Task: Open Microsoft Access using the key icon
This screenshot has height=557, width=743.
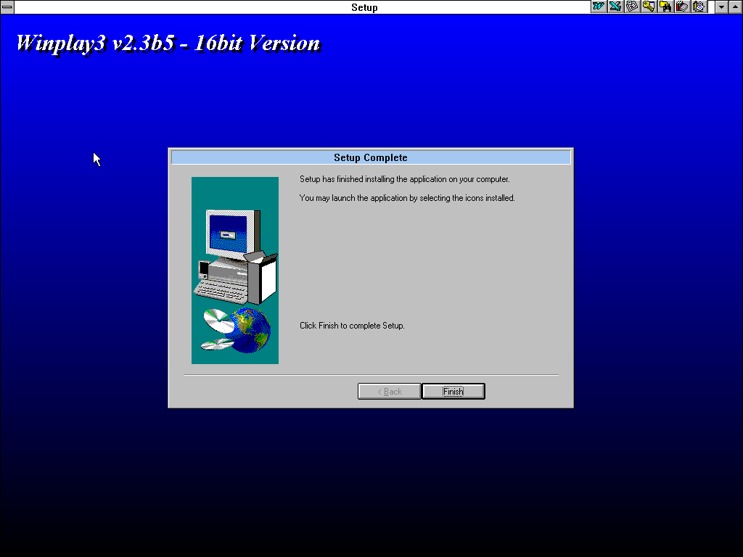Action: (x=649, y=7)
